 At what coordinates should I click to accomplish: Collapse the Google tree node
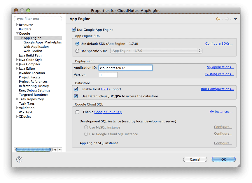tap(17, 34)
